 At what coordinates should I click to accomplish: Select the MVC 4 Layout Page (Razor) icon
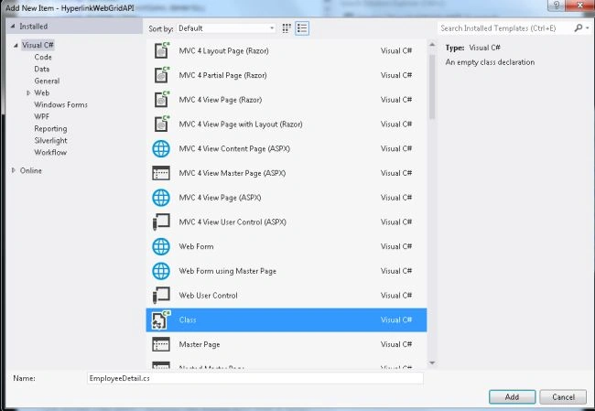point(162,50)
